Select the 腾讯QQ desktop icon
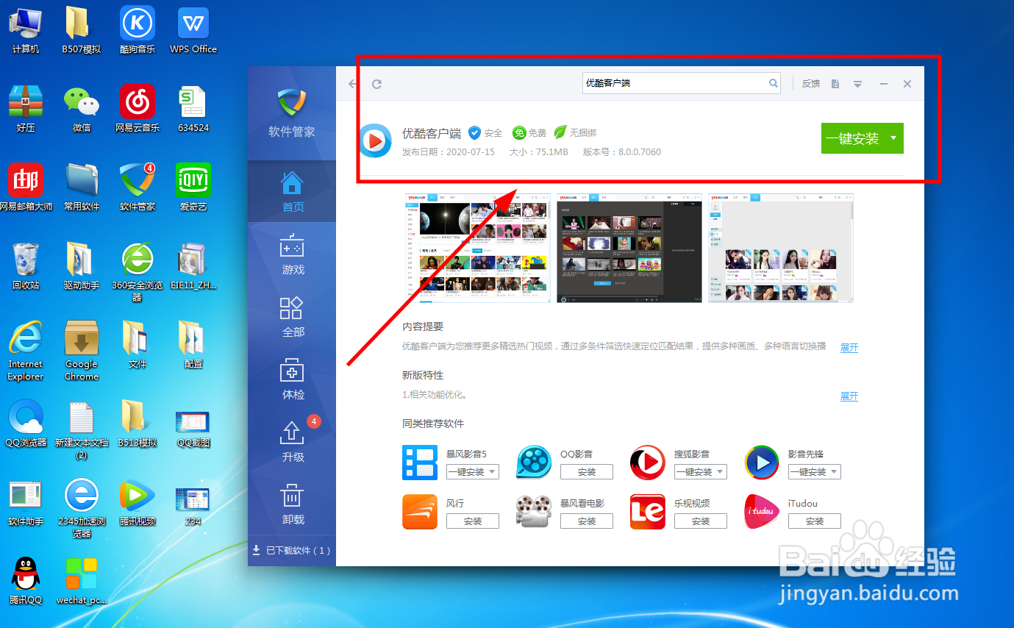This screenshot has width=1014, height=628. 26,581
